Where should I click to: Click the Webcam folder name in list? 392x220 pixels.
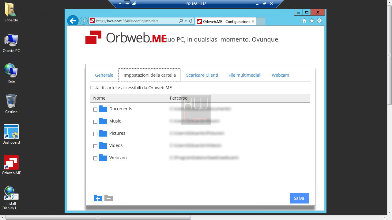(x=118, y=158)
